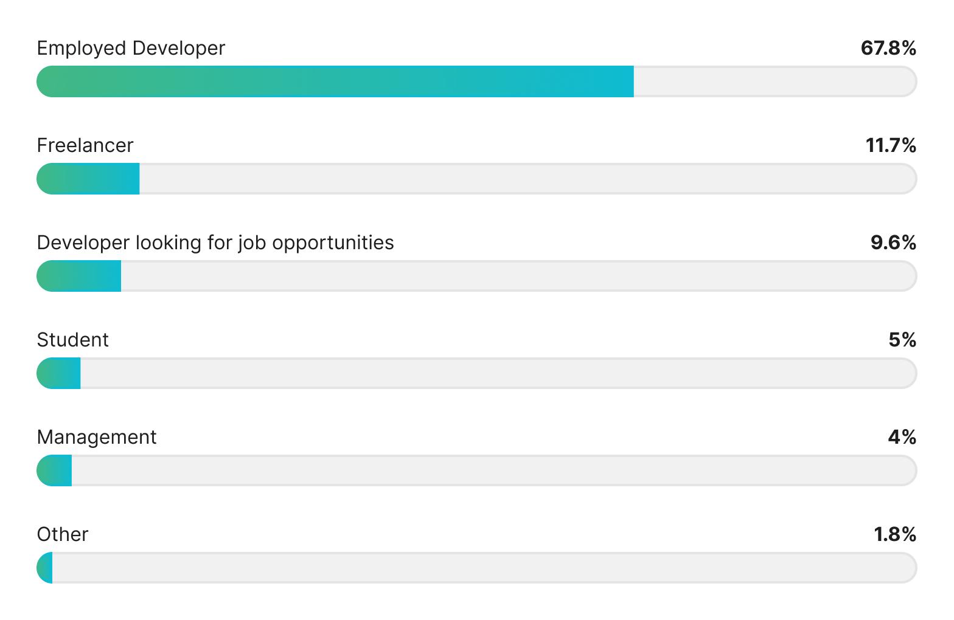Image resolution: width=954 pixels, height=620 pixels.
Task: Click the 5% percentage value
Action: tap(902, 340)
